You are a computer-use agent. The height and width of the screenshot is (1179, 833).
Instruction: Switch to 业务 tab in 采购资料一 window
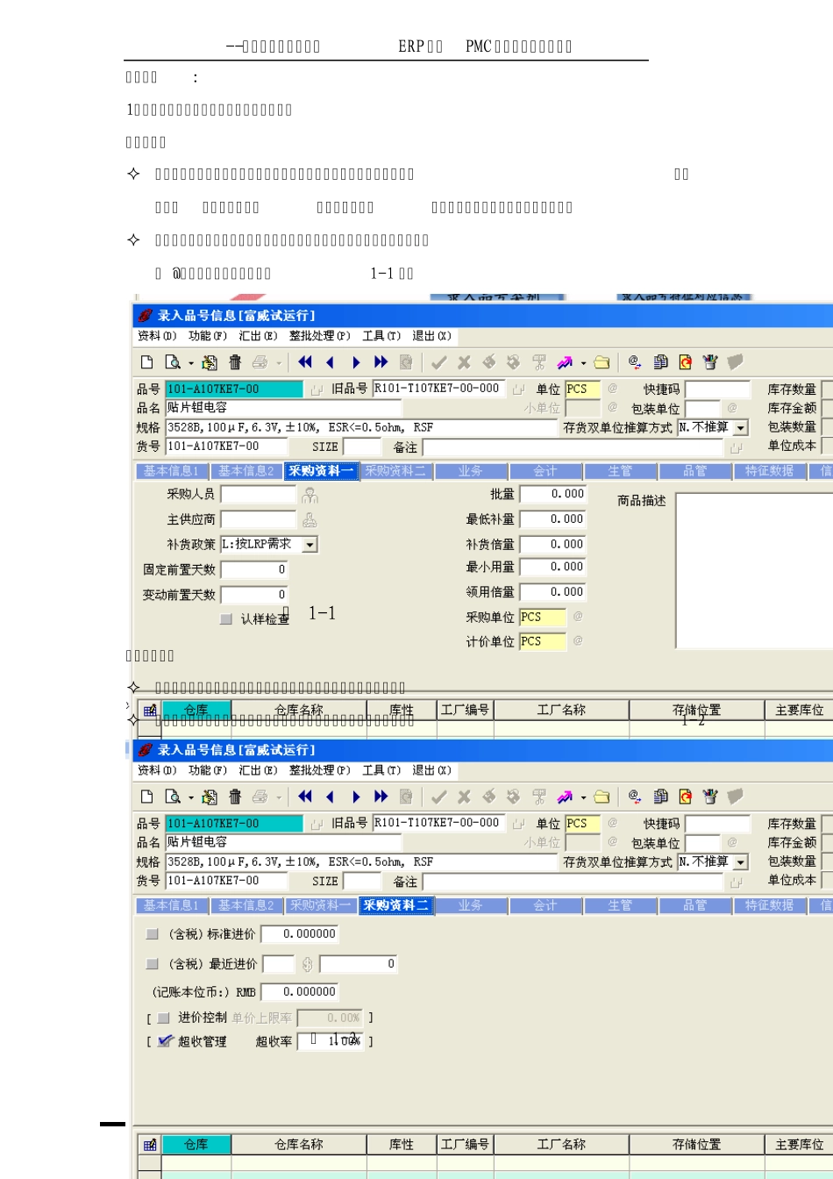[470, 471]
